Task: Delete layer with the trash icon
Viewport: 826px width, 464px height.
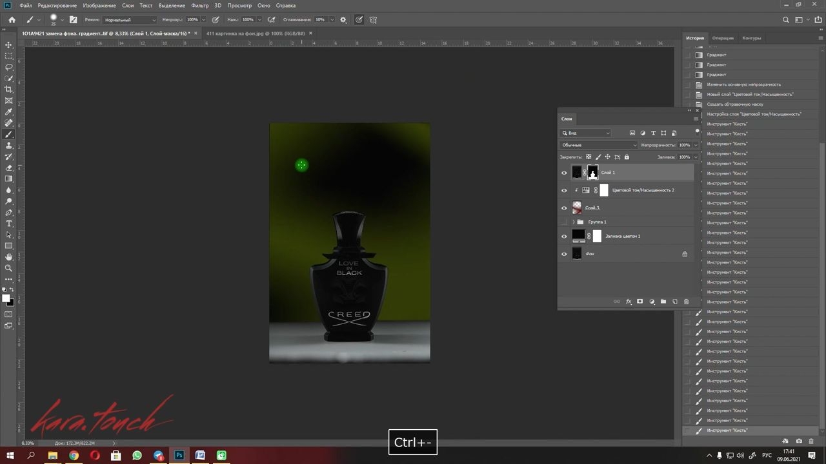Action: click(x=687, y=302)
